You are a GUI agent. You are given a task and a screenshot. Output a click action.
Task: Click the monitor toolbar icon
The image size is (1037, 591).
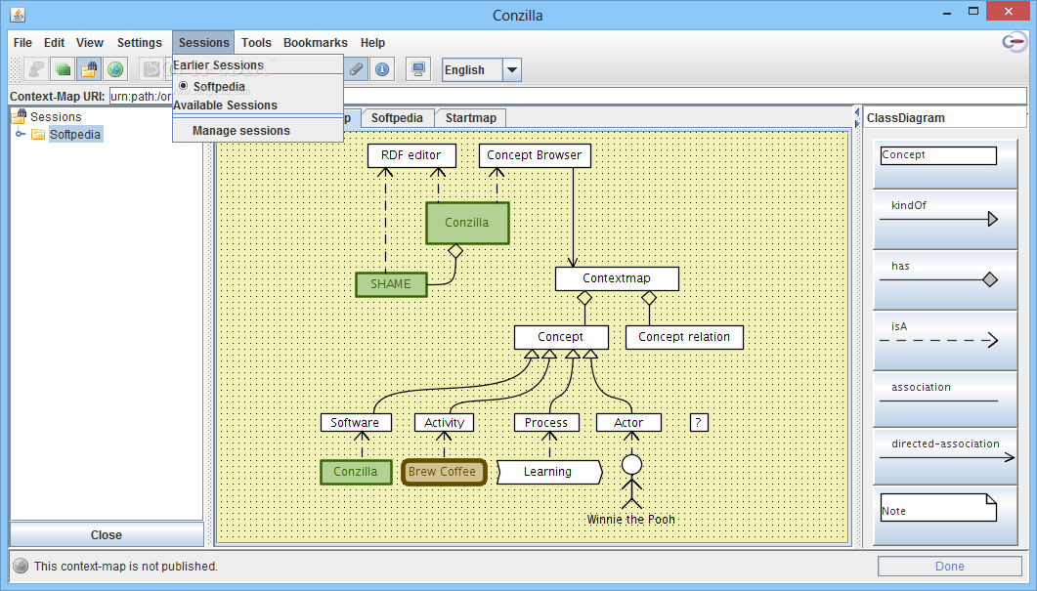tap(418, 69)
